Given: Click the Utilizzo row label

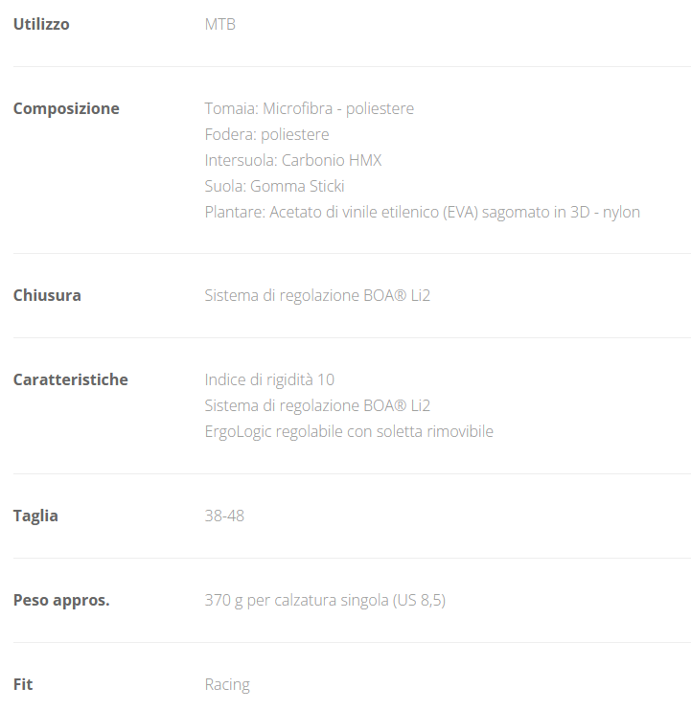Looking at the screenshot, I should (x=41, y=24).
